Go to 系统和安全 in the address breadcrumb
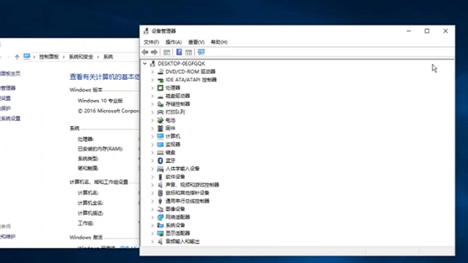 81,57
